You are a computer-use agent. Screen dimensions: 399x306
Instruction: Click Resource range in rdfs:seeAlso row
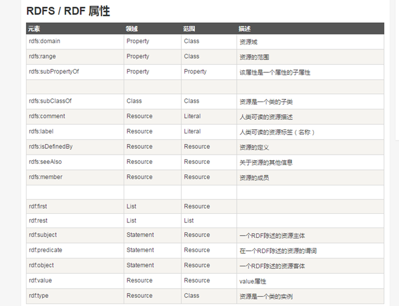coord(197,162)
